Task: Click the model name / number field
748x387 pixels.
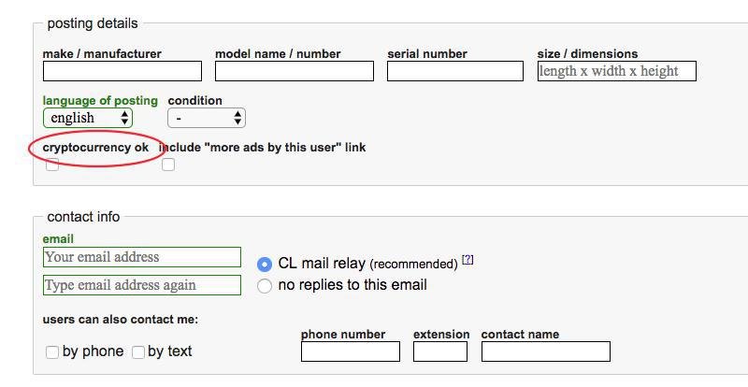Action: (x=295, y=71)
